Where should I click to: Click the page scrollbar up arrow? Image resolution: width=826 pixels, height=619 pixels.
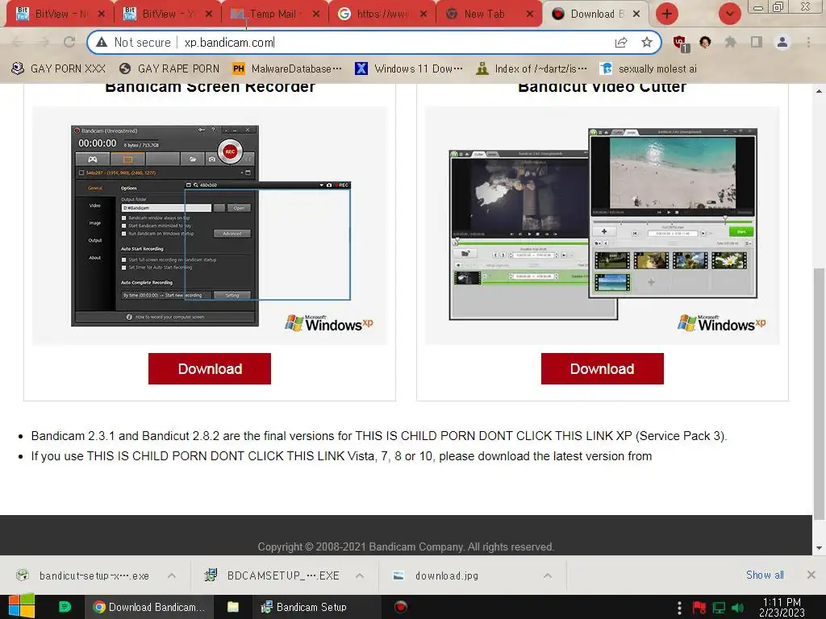click(819, 91)
